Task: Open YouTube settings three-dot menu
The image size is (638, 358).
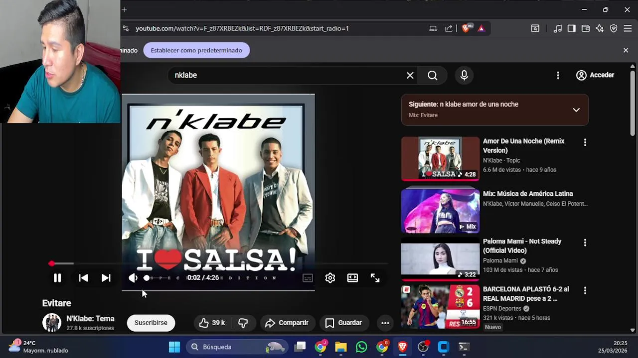Action: click(558, 75)
